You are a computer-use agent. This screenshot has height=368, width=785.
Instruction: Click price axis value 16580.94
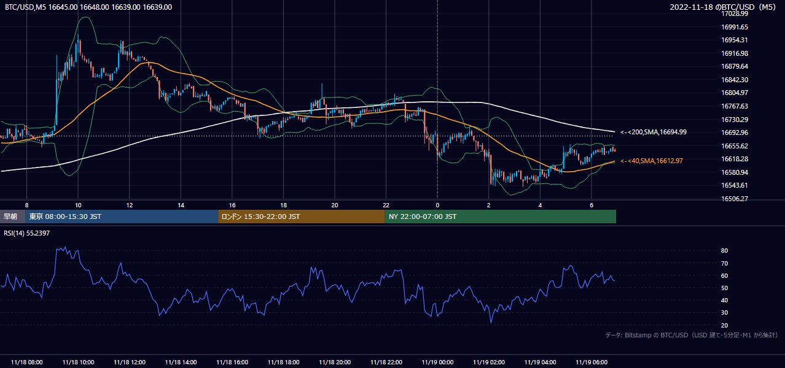click(735, 172)
